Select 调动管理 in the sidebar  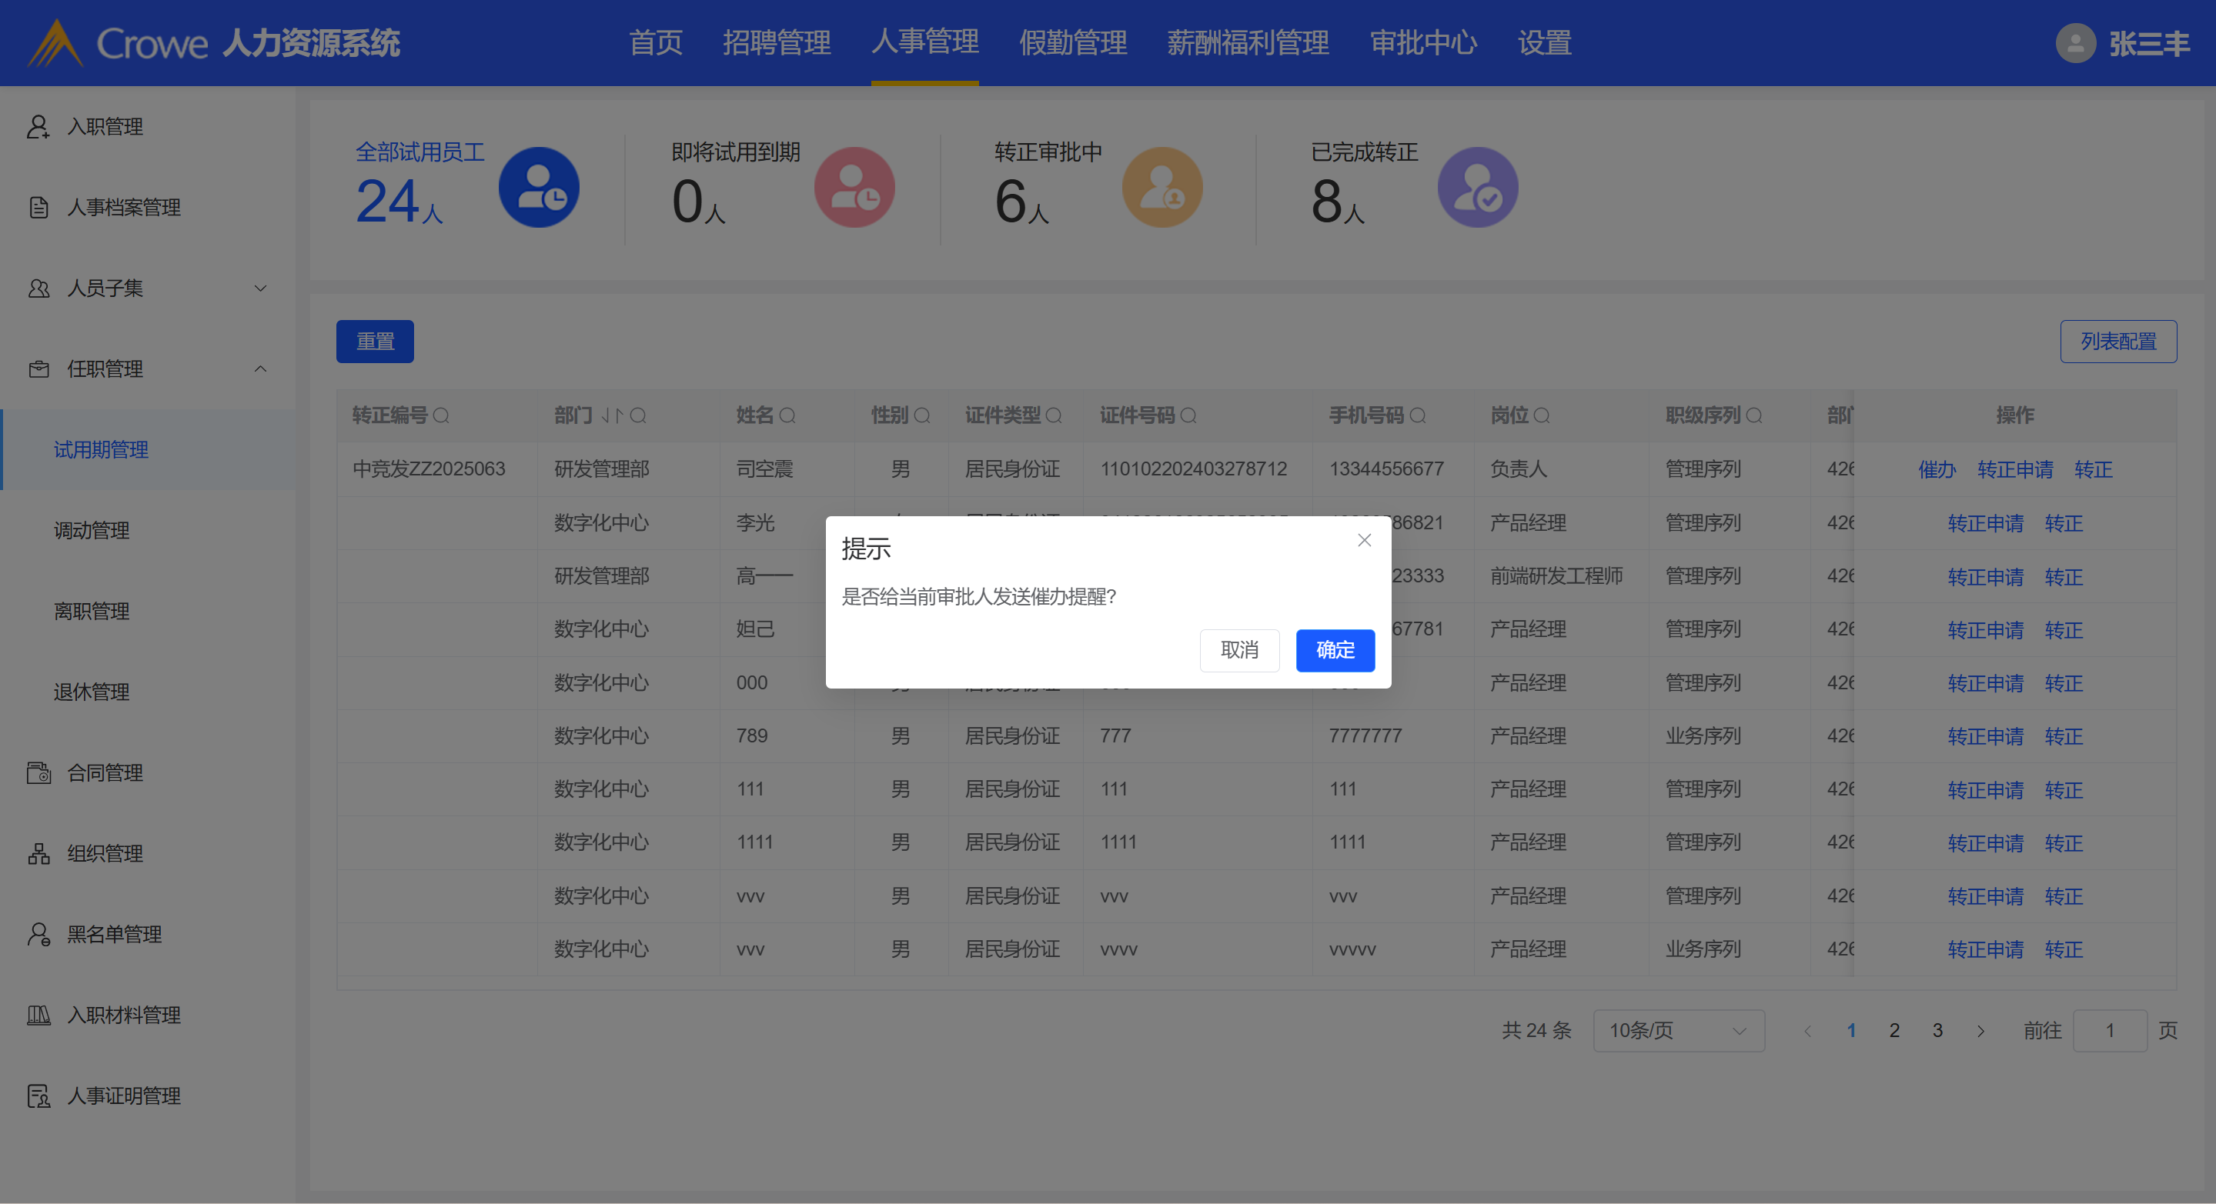click(91, 531)
